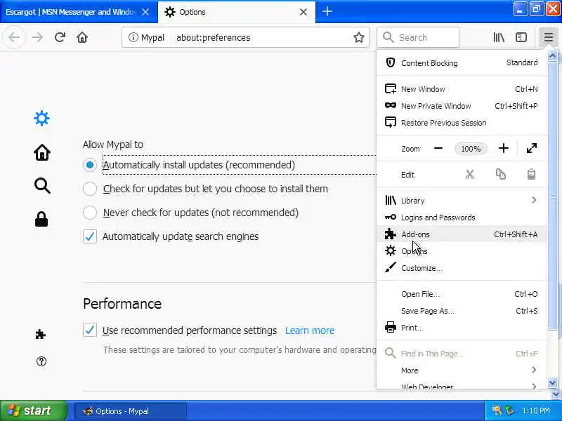The image size is (562, 421).
Task: Zoom out with the minus button
Action: pos(438,149)
